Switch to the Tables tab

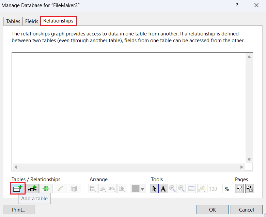tap(13, 21)
